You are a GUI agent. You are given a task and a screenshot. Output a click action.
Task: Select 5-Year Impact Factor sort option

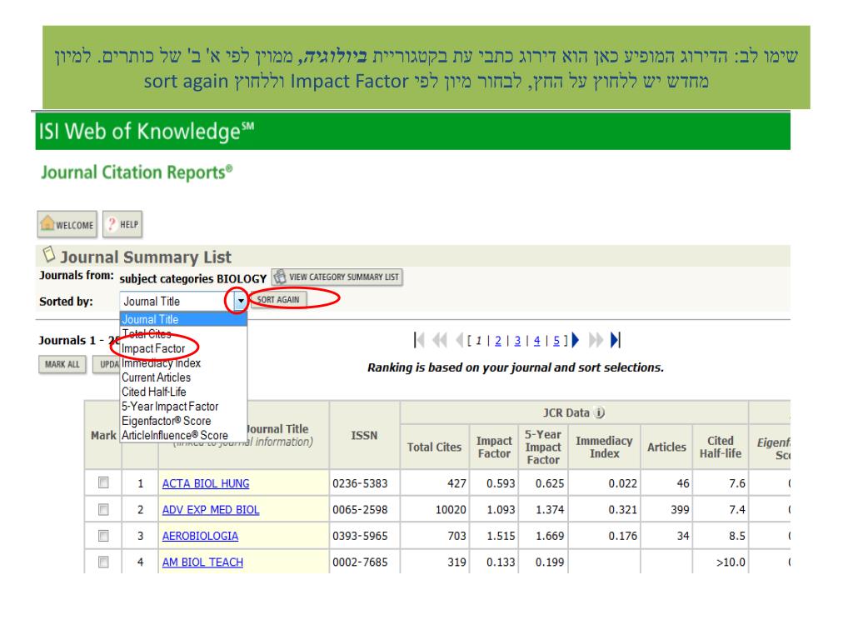coord(183,407)
